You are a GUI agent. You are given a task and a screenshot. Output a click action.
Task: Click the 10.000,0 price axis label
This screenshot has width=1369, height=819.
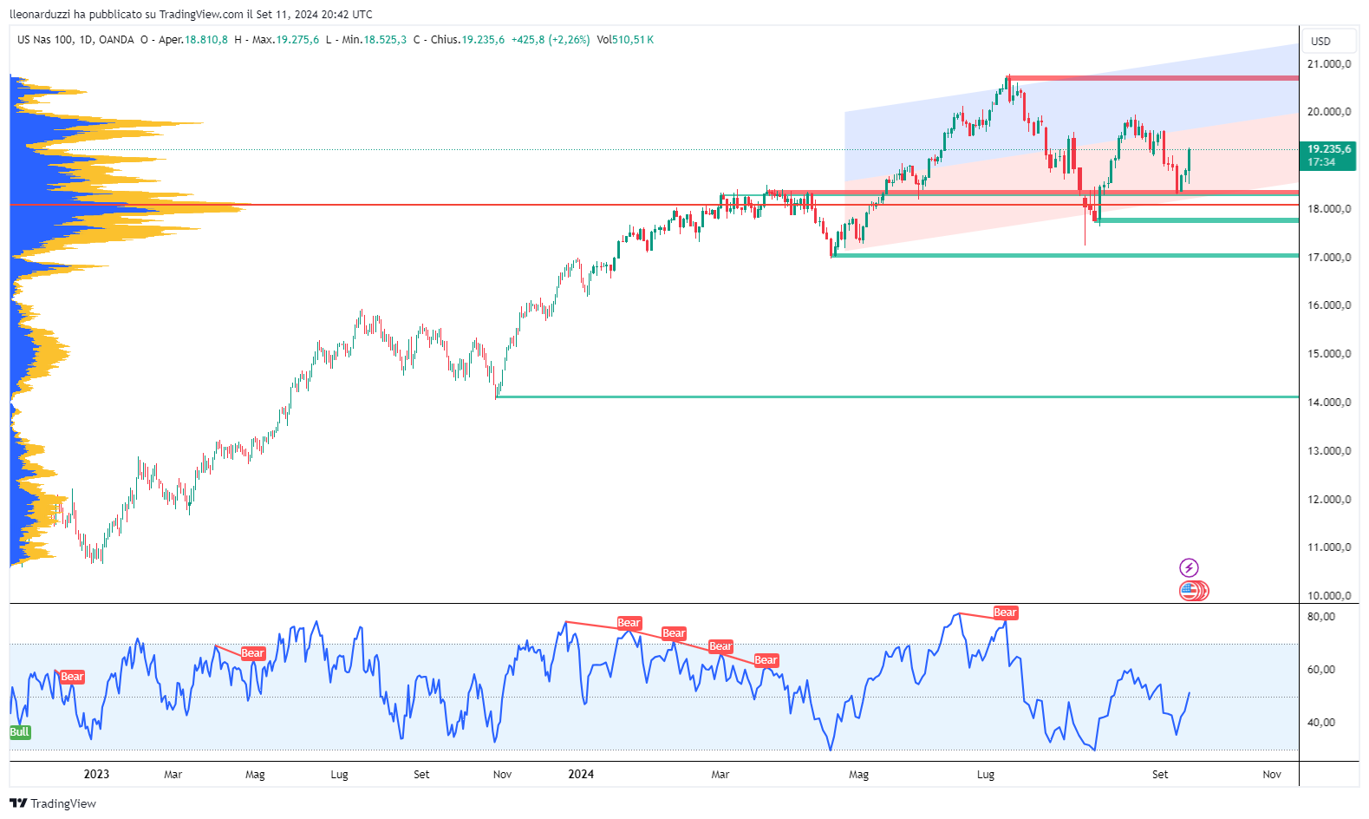[x=1329, y=596]
